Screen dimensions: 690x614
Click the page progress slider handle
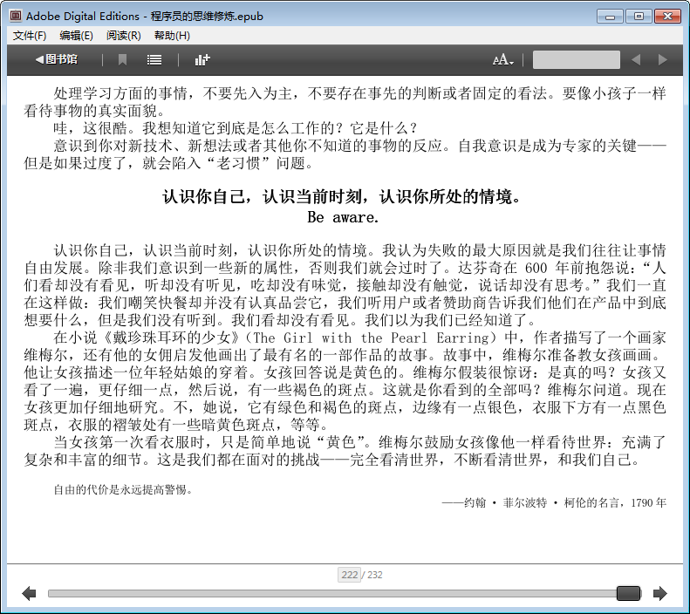(628, 594)
